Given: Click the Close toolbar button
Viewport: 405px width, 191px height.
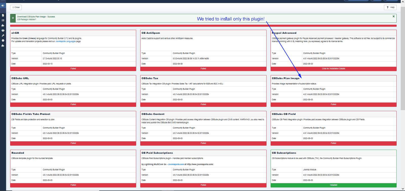Looking at the screenshot, I should 16,7.
